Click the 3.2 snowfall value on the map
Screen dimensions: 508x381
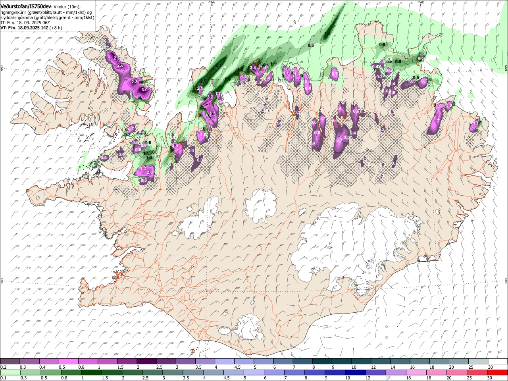click(x=211, y=97)
